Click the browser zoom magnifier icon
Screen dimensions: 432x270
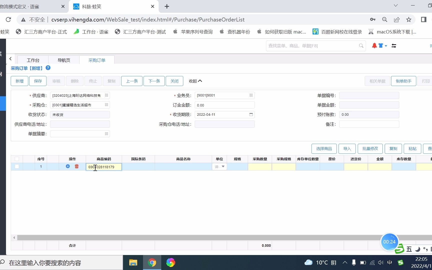(x=385, y=19)
